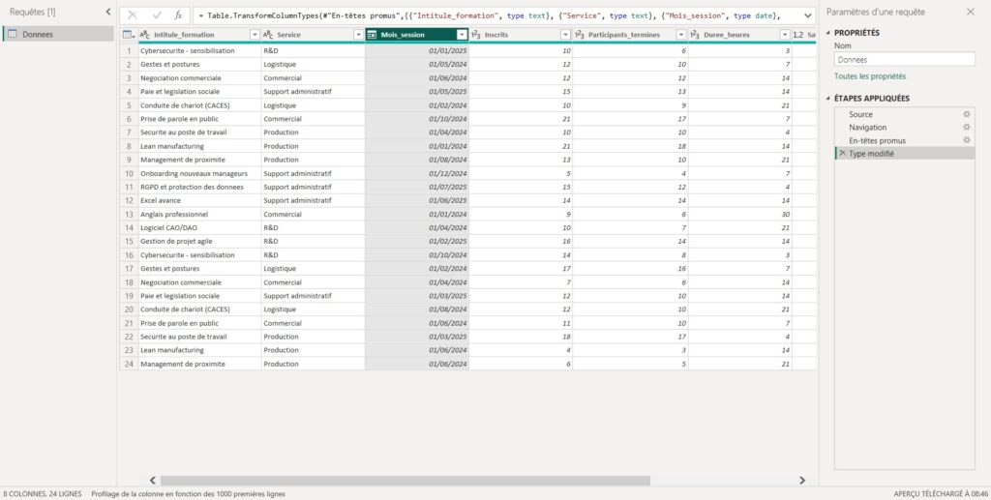Close the Paramètres d'une requête pane

coord(970,12)
